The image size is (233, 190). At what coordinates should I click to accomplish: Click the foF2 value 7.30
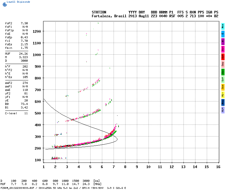click(24, 23)
